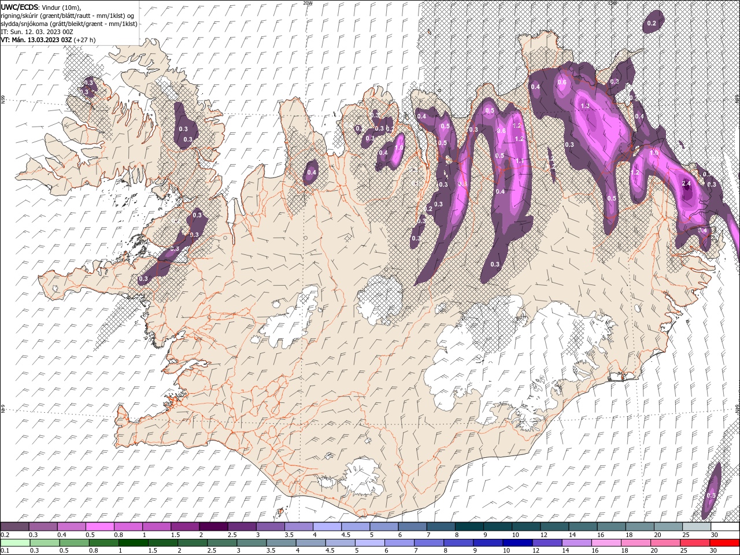
Task: Select upper scale swatch between 6 and 7
Action: pos(413,527)
